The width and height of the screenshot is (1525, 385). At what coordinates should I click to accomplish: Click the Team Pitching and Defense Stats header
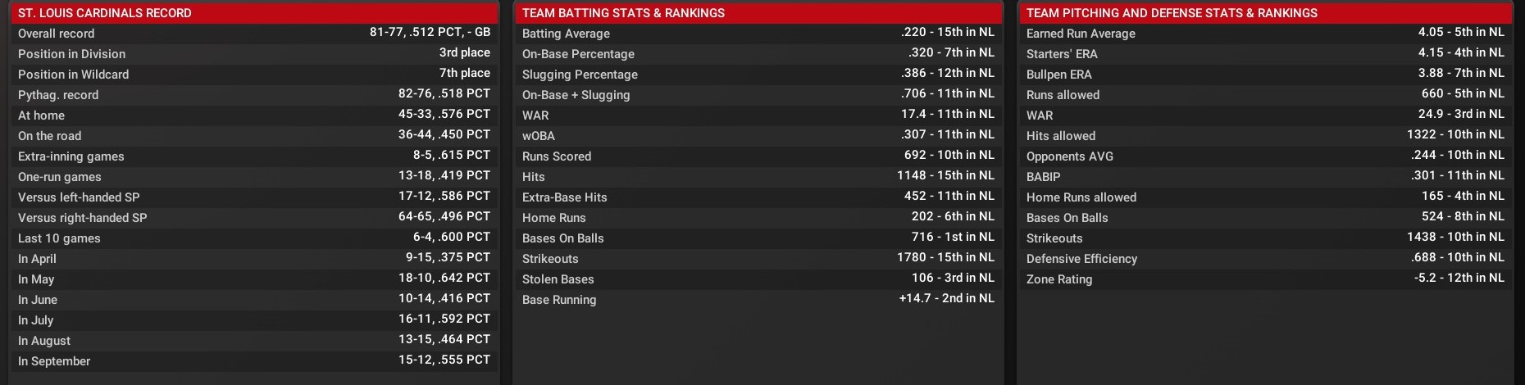pos(1172,13)
